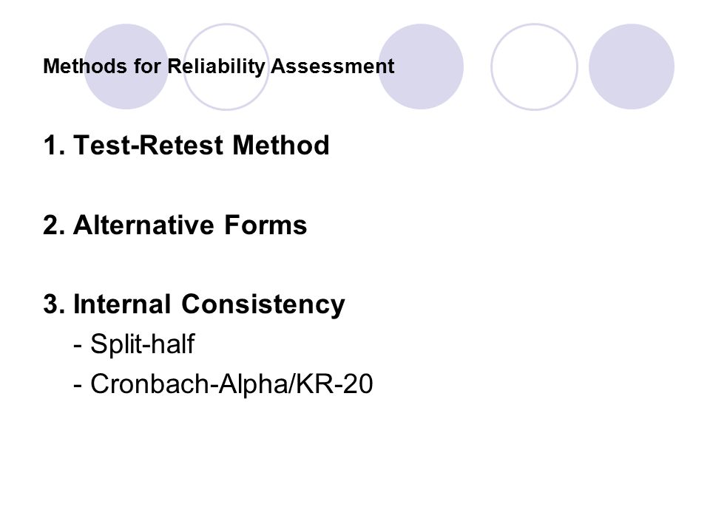Select the outlined circle near the right side
This screenshot has width=710, height=532.
(x=534, y=66)
